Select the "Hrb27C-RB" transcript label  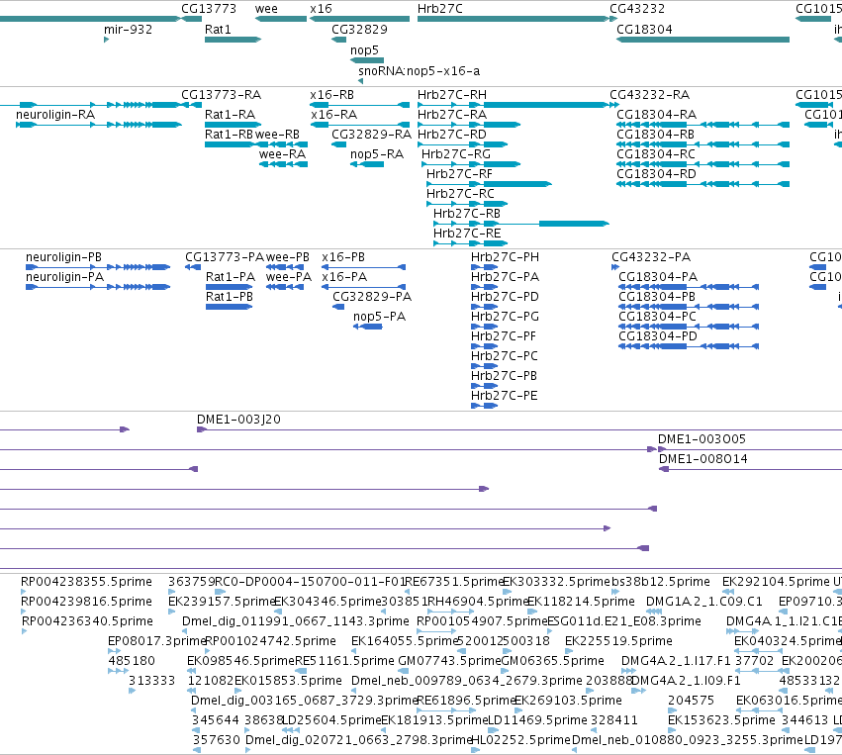[x=467, y=214]
